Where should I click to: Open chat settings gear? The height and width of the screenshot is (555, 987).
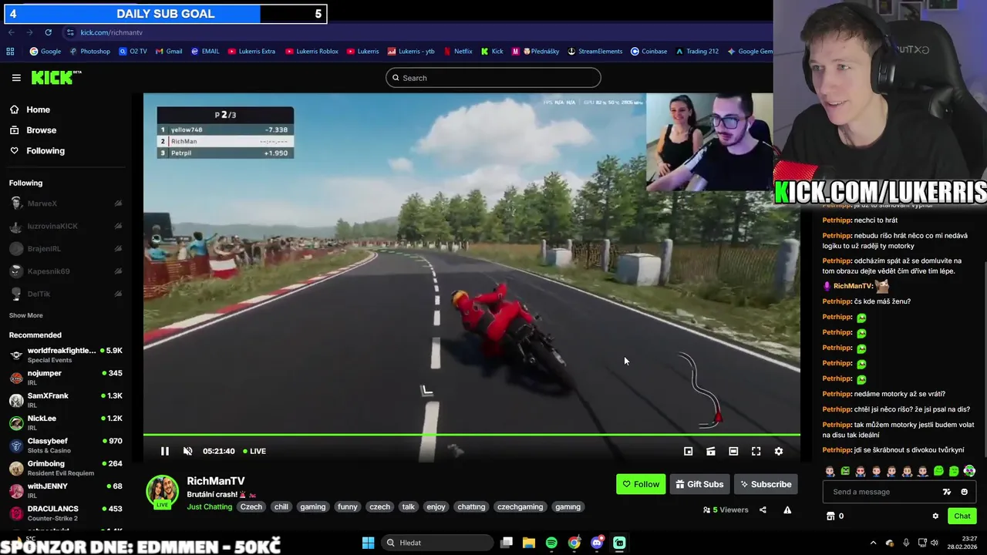click(x=935, y=516)
